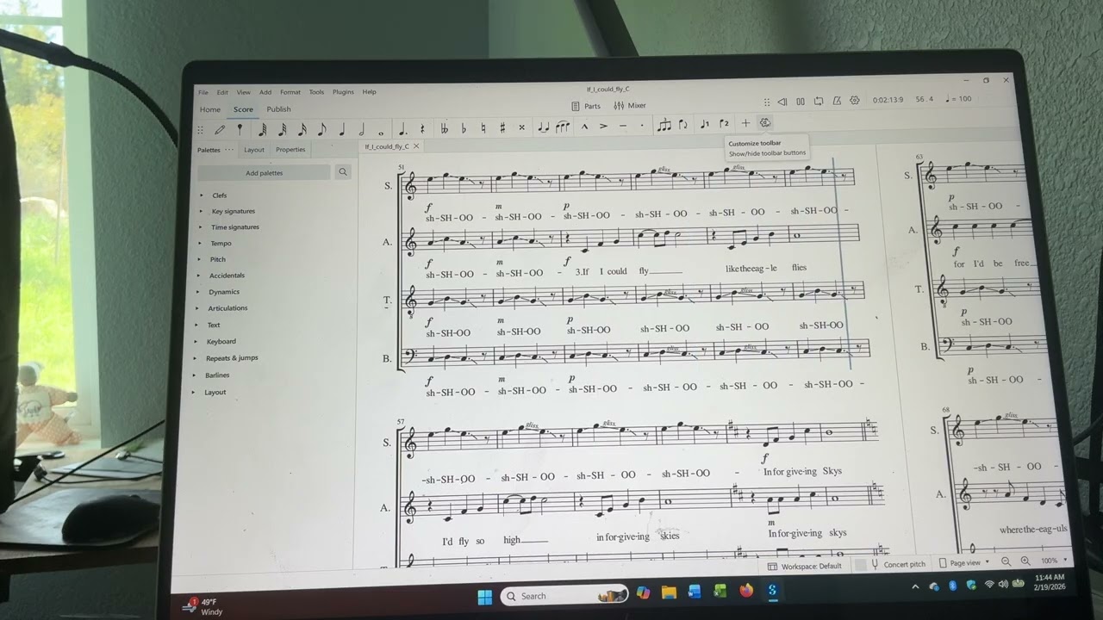Apply sharp accidental

point(502,128)
